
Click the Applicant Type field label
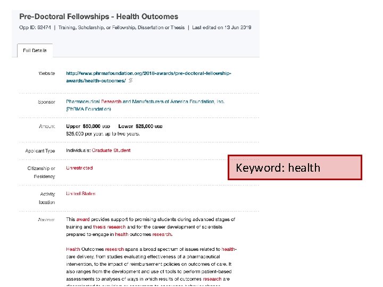pos(40,151)
